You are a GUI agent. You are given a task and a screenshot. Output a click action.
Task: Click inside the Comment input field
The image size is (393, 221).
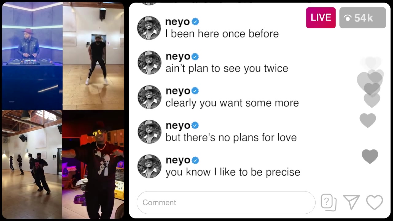point(226,203)
